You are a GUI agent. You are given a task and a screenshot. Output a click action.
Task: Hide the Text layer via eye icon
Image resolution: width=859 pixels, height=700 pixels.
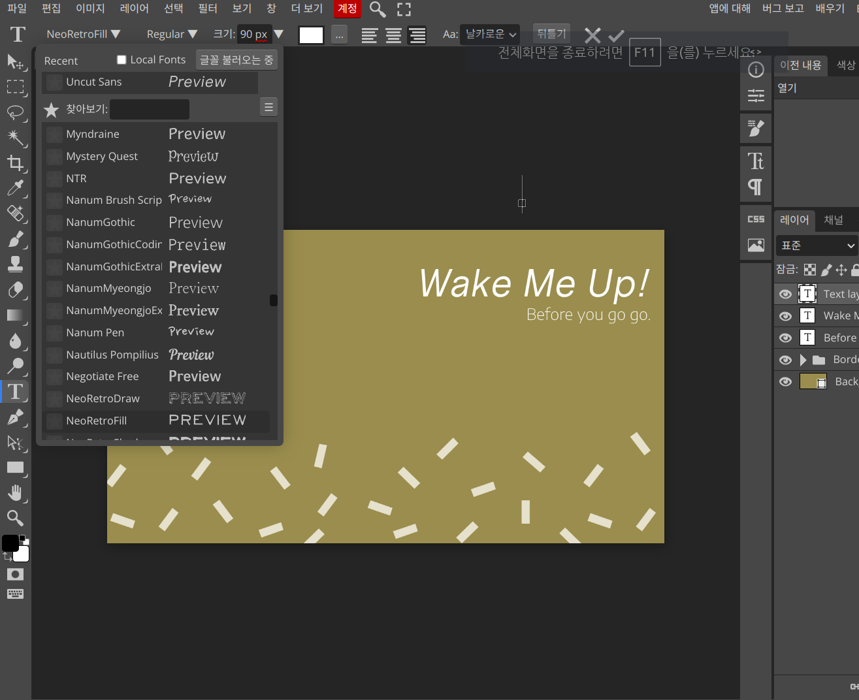[786, 294]
